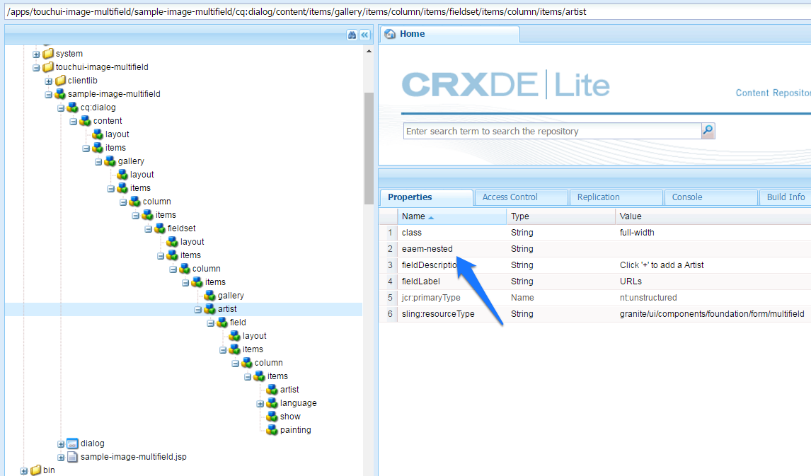
Task: Click the field node icon
Action: 222,322
